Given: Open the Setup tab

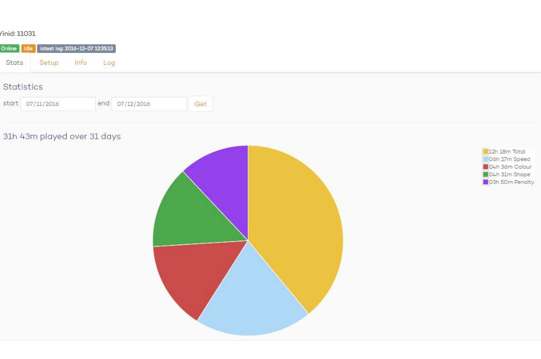Looking at the screenshot, I should (x=49, y=63).
